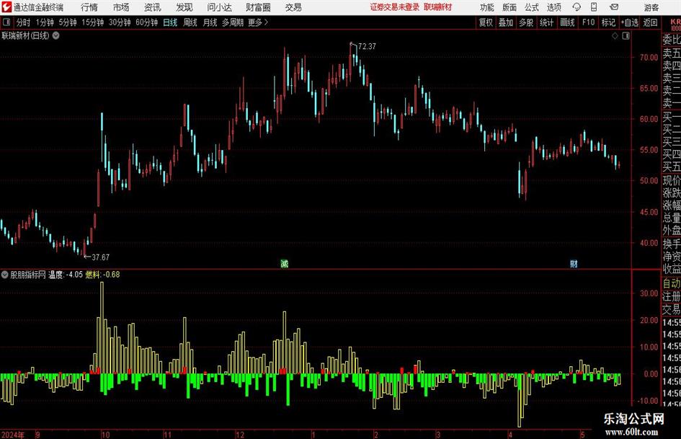The image size is (681, 439).
Task: Open the 问小达 menu
Action: [x=219, y=7]
